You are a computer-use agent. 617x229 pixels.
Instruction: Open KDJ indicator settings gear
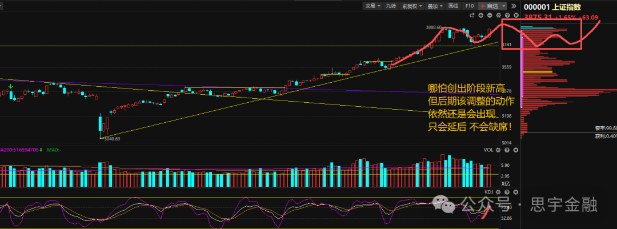click(x=498, y=191)
